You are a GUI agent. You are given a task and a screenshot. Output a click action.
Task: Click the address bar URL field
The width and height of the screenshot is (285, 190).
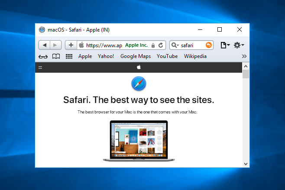click(104, 45)
